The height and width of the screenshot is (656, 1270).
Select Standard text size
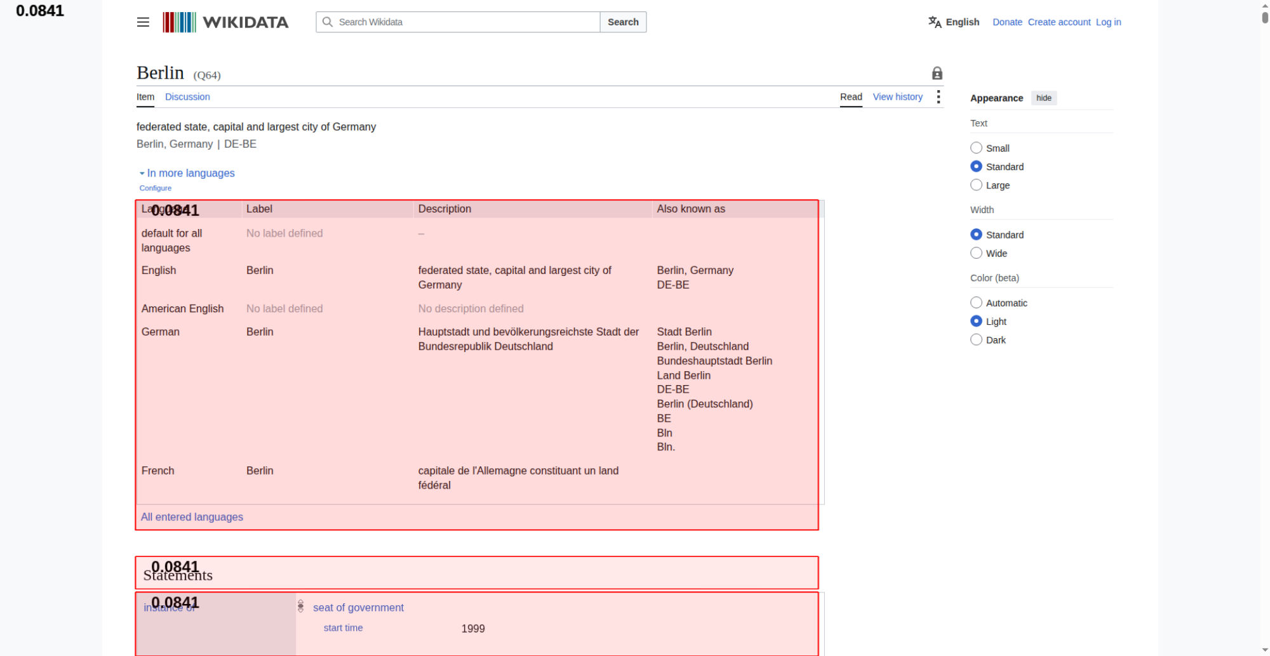click(x=976, y=166)
